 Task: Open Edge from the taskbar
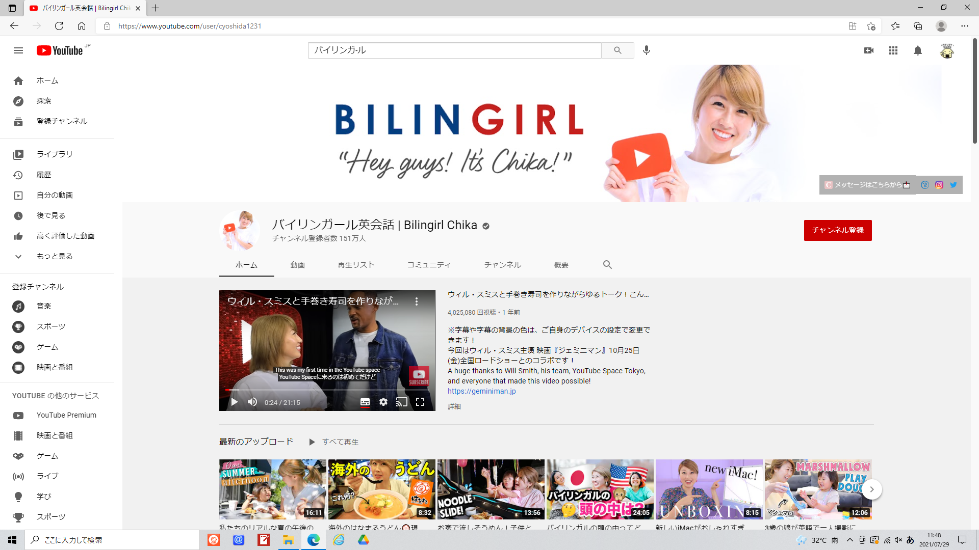(x=313, y=540)
